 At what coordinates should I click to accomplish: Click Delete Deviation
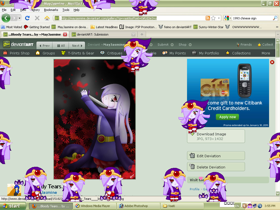(x=216, y=167)
